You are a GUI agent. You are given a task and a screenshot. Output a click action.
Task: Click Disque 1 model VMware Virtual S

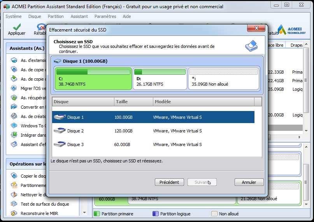pyautogui.click(x=177, y=117)
